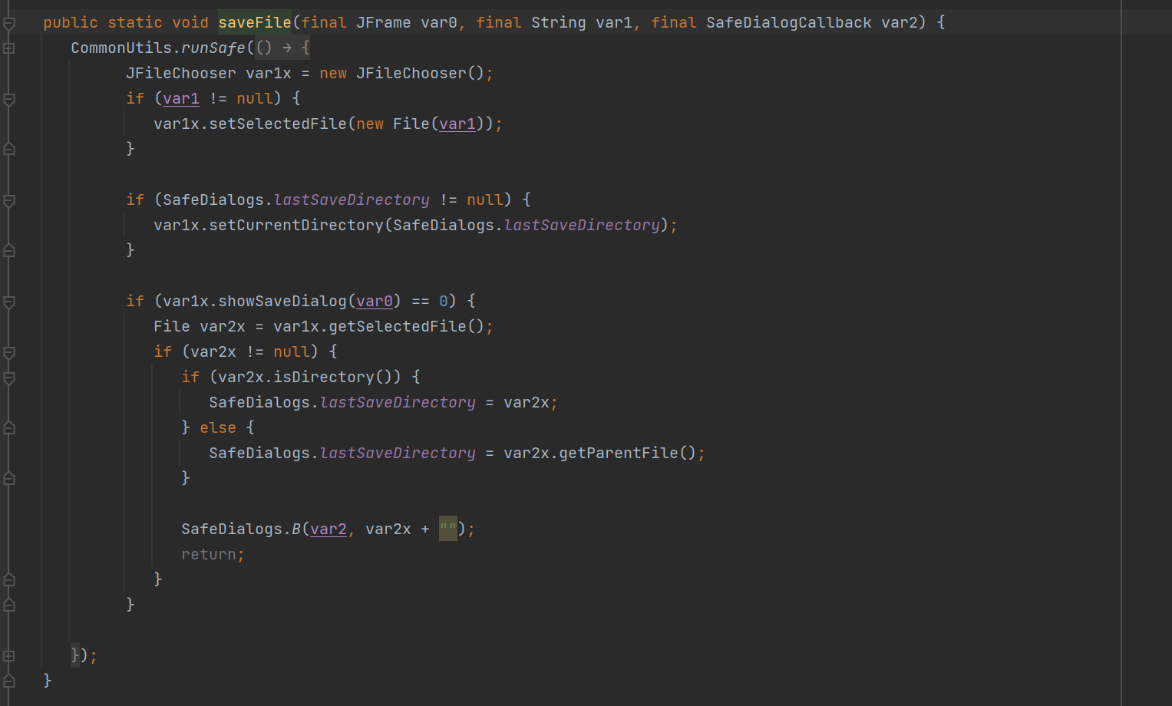Collapse the 'if (var2x.isDirectory())' block
This screenshot has height=706, width=1172.
coord(9,378)
